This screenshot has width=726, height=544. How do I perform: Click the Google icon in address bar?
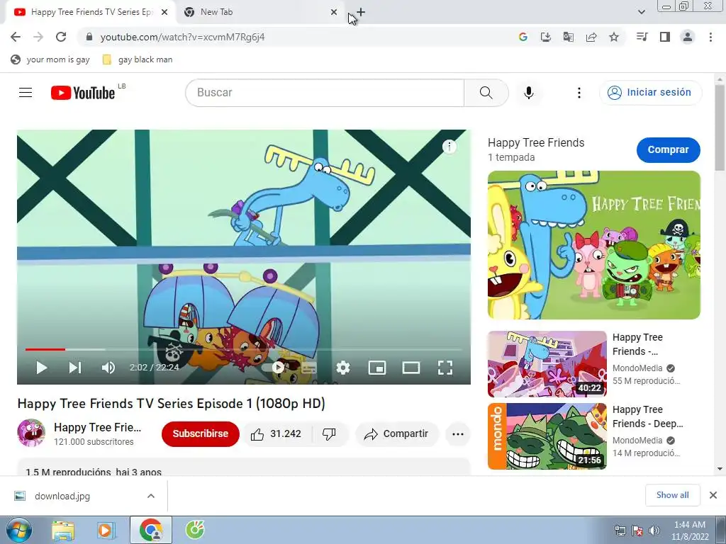(x=523, y=37)
